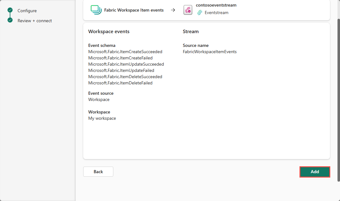
Task: Select the FabricWorkspaceItemEvents source name value
Action: click(x=210, y=52)
